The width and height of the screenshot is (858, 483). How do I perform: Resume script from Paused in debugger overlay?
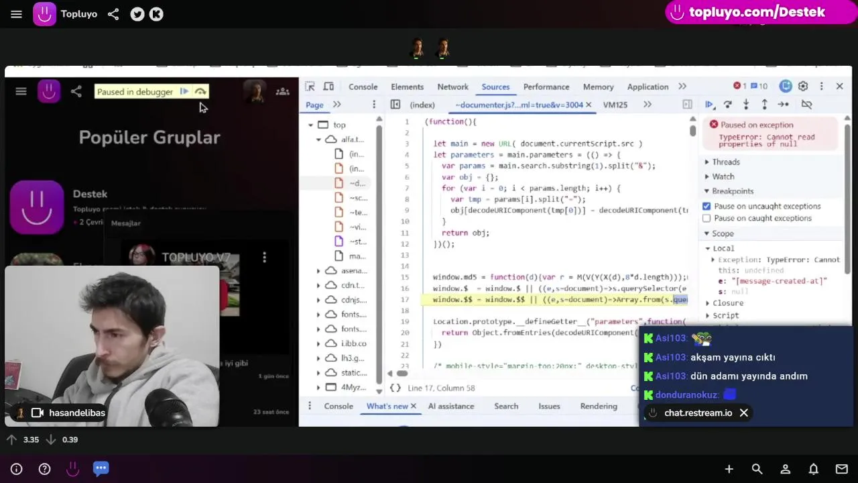(184, 92)
